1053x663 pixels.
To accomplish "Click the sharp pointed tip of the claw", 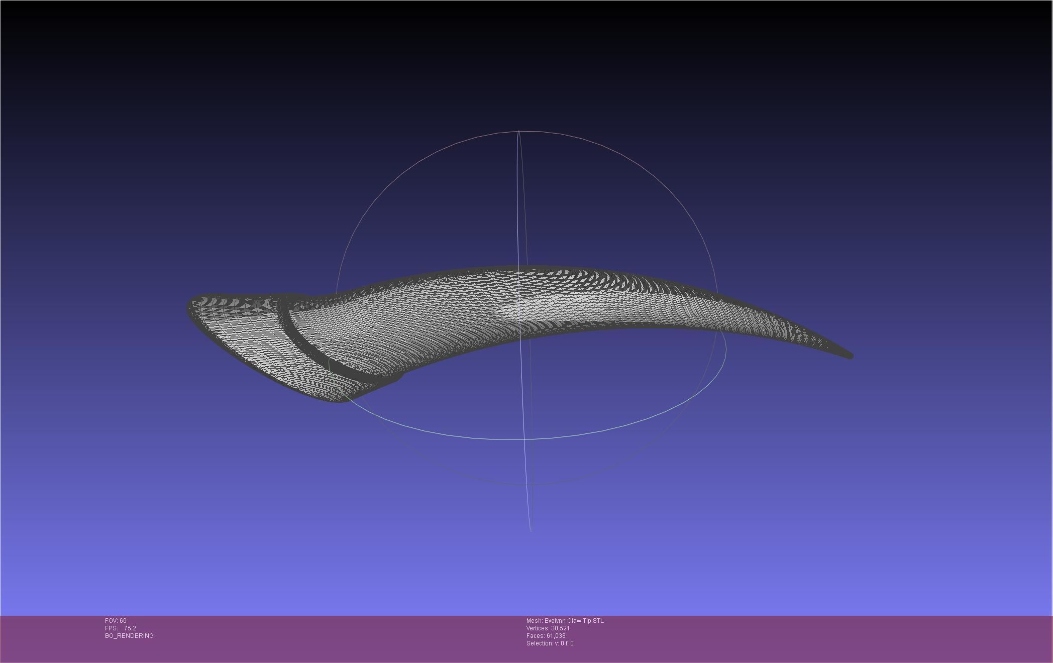I will [x=850, y=356].
